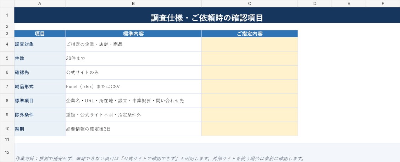The image size is (400, 162).
Task: Click ご指定内容 input cell for 除外条件
Action: (x=250, y=115)
